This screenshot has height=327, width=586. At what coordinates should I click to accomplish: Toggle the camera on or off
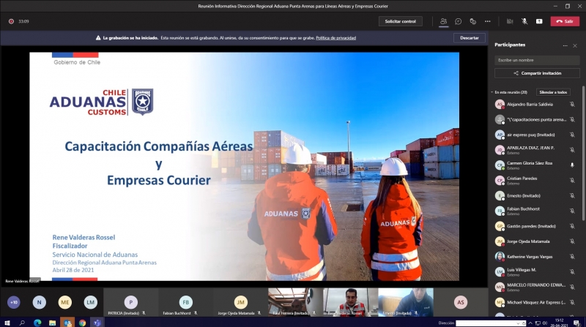(x=510, y=21)
